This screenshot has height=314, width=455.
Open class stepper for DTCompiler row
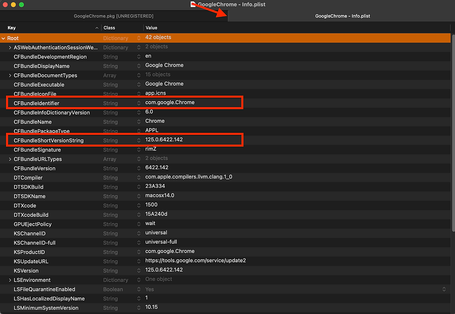(x=139, y=178)
